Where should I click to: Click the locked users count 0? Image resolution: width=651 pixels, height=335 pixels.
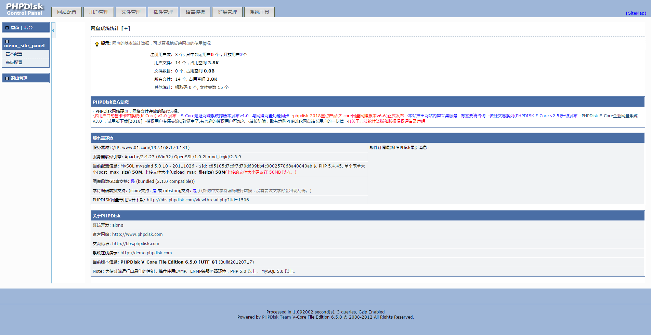coord(212,55)
